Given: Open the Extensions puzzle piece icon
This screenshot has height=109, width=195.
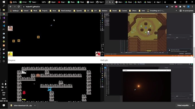Looking at the screenshot, I should (x=180, y=7).
